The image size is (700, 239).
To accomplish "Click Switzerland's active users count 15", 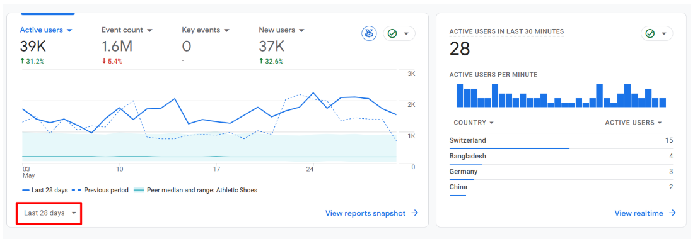I will pyautogui.click(x=668, y=141).
